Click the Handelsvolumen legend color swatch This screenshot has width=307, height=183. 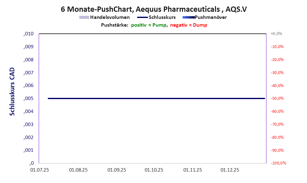point(84,17)
